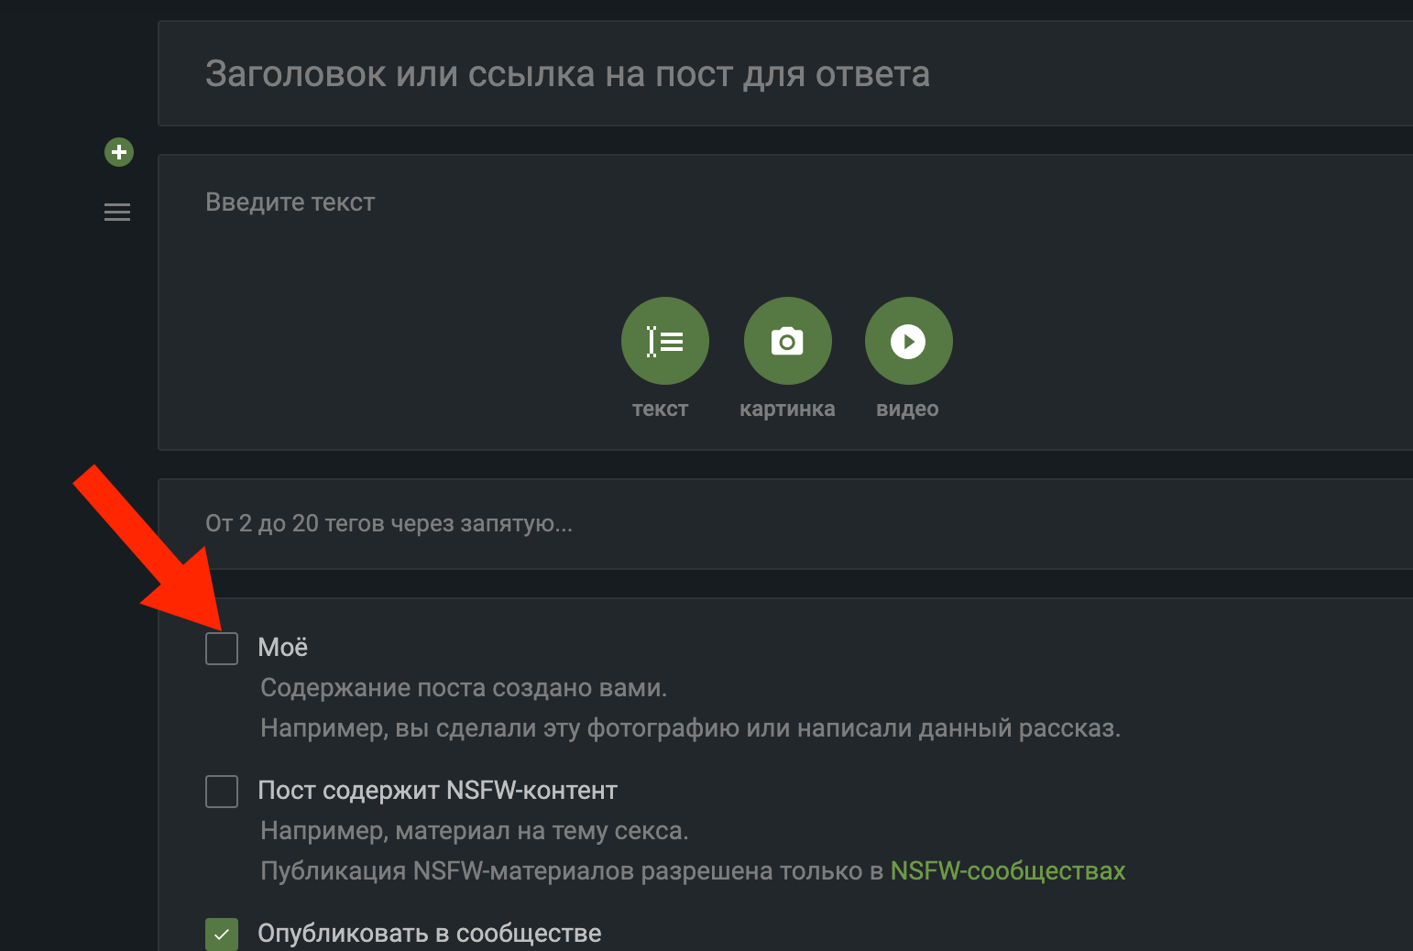Image resolution: width=1413 pixels, height=951 pixels.
Task: Click the "Например, материал на тему секса" hint
Action: coord(475,831)
